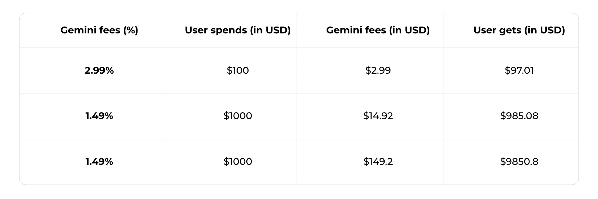The width and height of the screenshot is (598, 199).
Task: Select $1000 in the $149.2 fee row
Action: click(238, 162)
